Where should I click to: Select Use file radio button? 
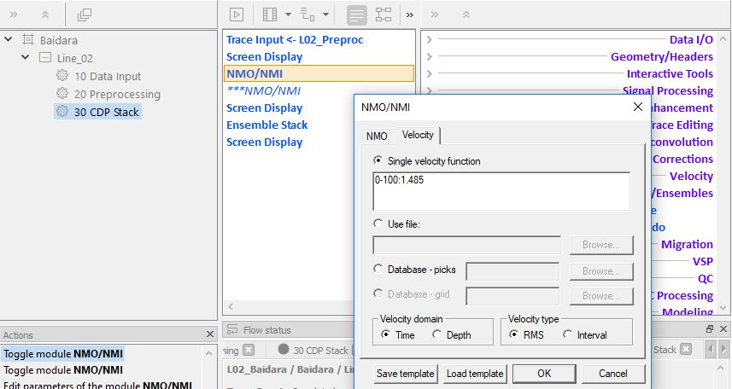(378, 224)
